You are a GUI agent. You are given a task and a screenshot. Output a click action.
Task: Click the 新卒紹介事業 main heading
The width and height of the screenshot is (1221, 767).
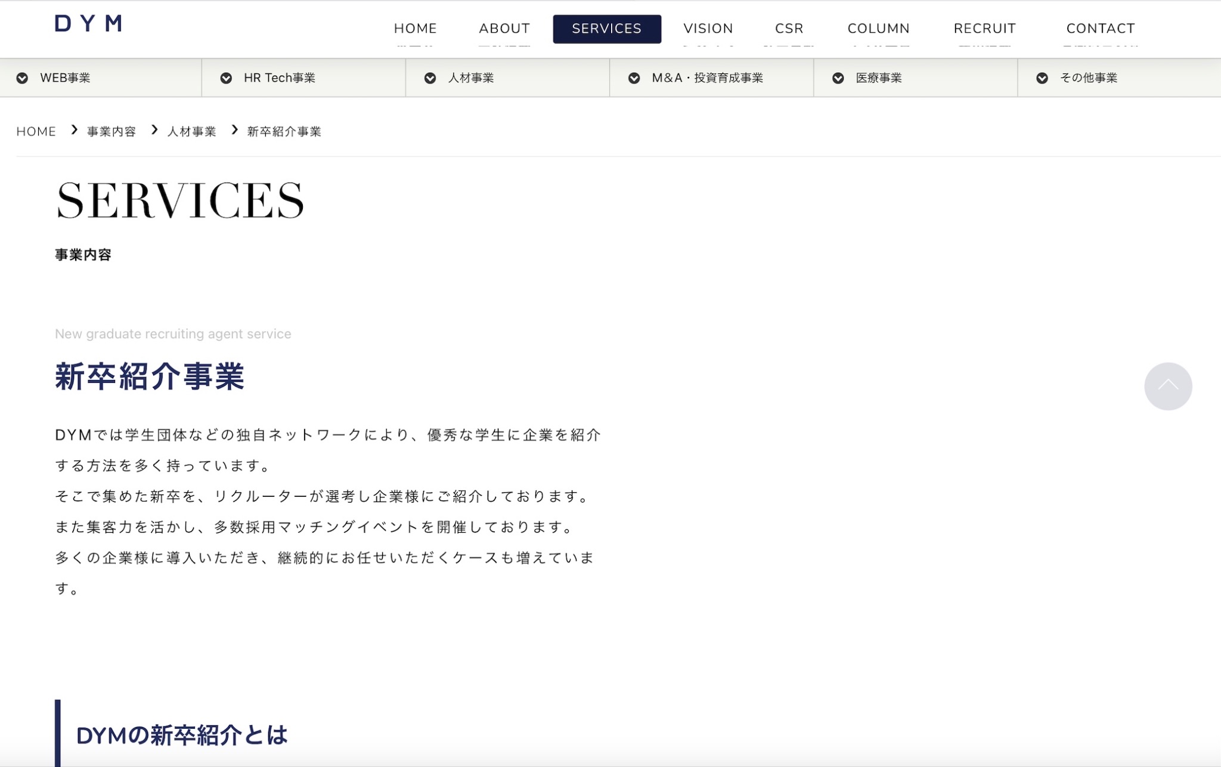150,377
